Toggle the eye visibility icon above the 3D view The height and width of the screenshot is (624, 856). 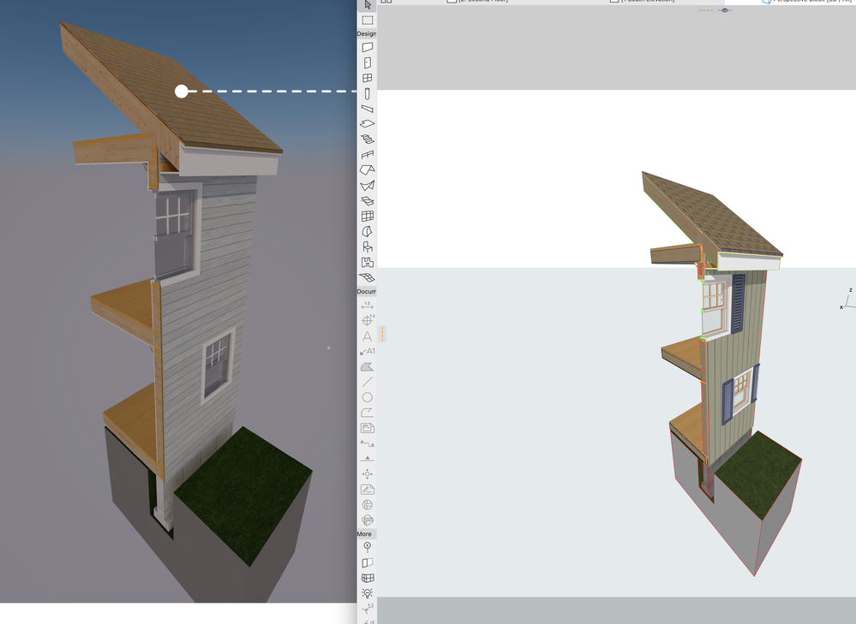point(724,10)
